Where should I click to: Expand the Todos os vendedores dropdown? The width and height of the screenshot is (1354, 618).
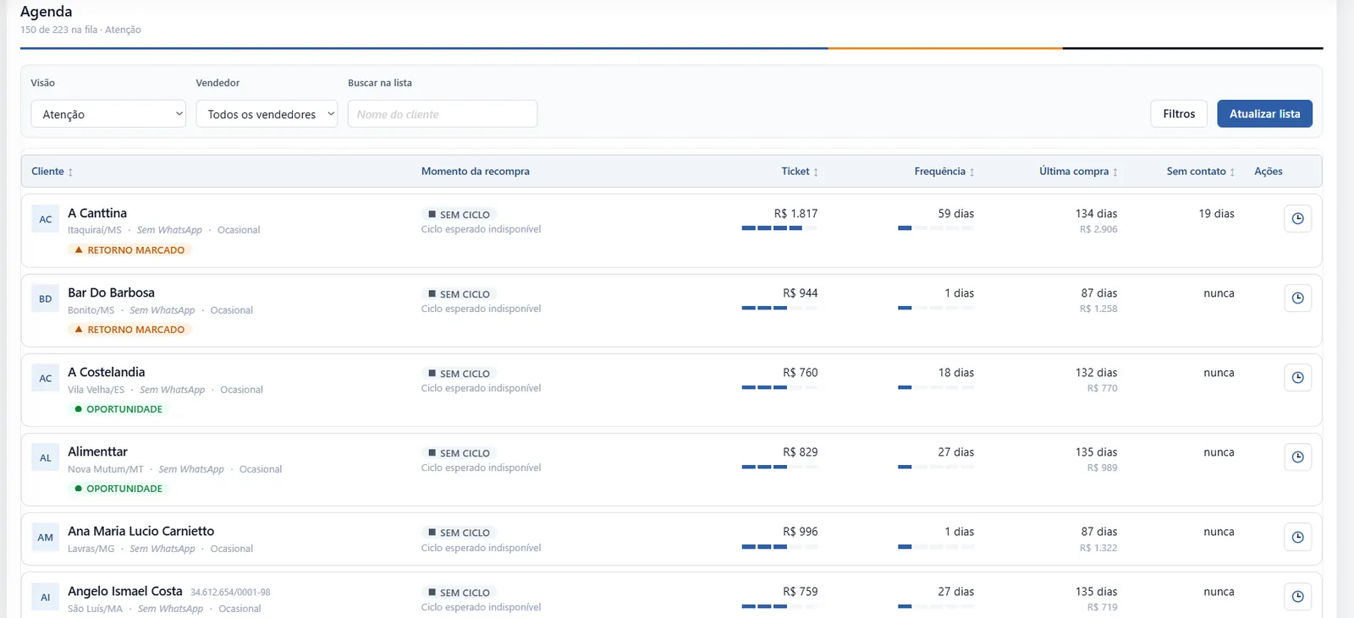point(267,114)
